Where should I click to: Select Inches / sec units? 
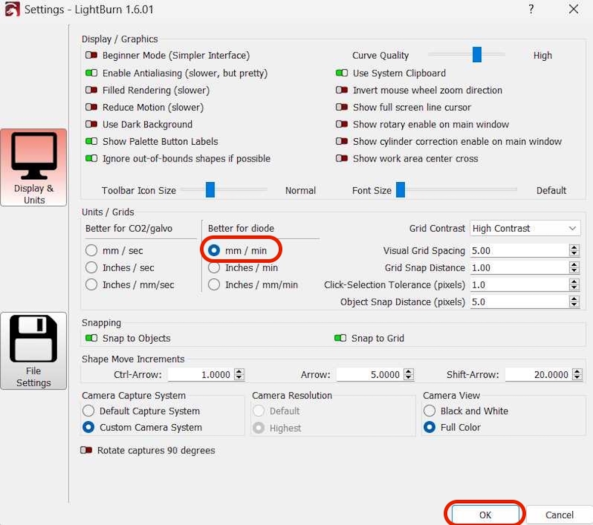(x=91, y=268)
